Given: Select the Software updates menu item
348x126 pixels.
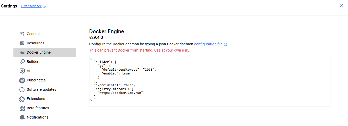Looking at the screenshot, I should pyautogui.click(x=41, y=89).
